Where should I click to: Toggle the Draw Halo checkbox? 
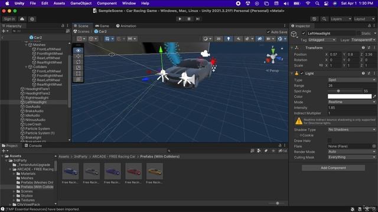click(x=330, y=141)
